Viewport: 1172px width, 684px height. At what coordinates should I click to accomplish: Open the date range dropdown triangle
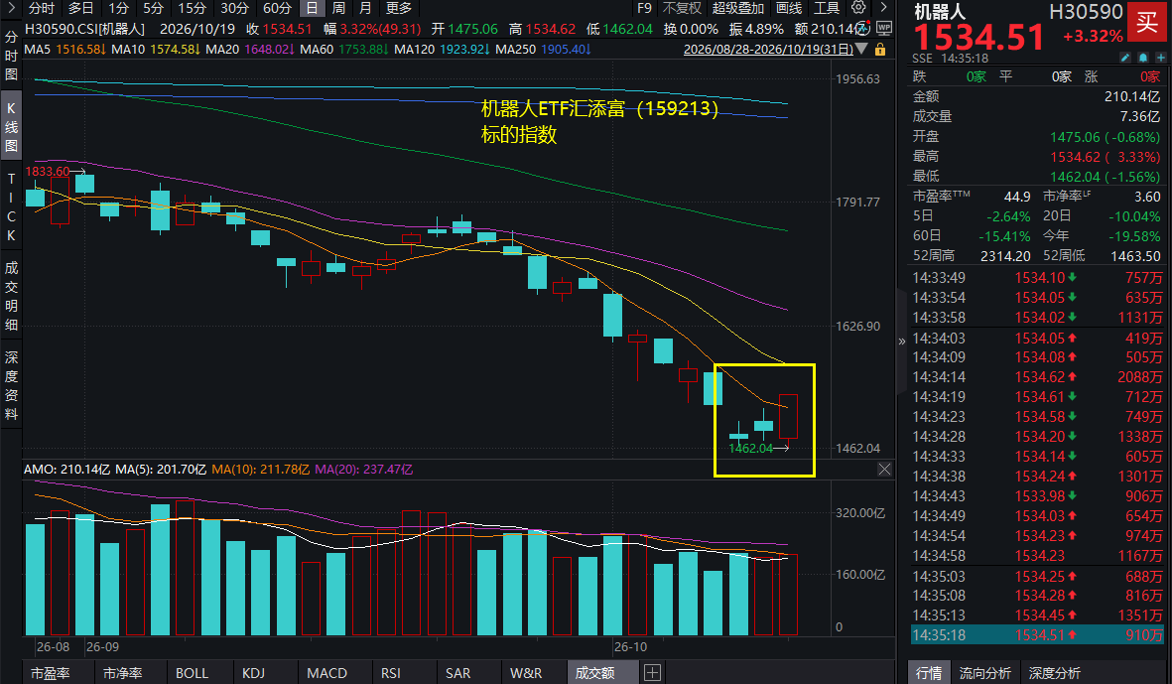(x=861, y=50)
